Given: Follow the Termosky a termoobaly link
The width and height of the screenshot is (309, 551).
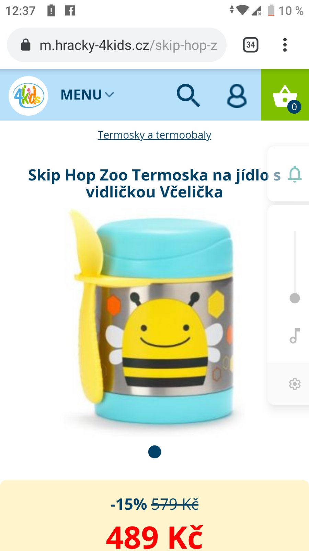Looking at the screenshot, I should point(154,135).
